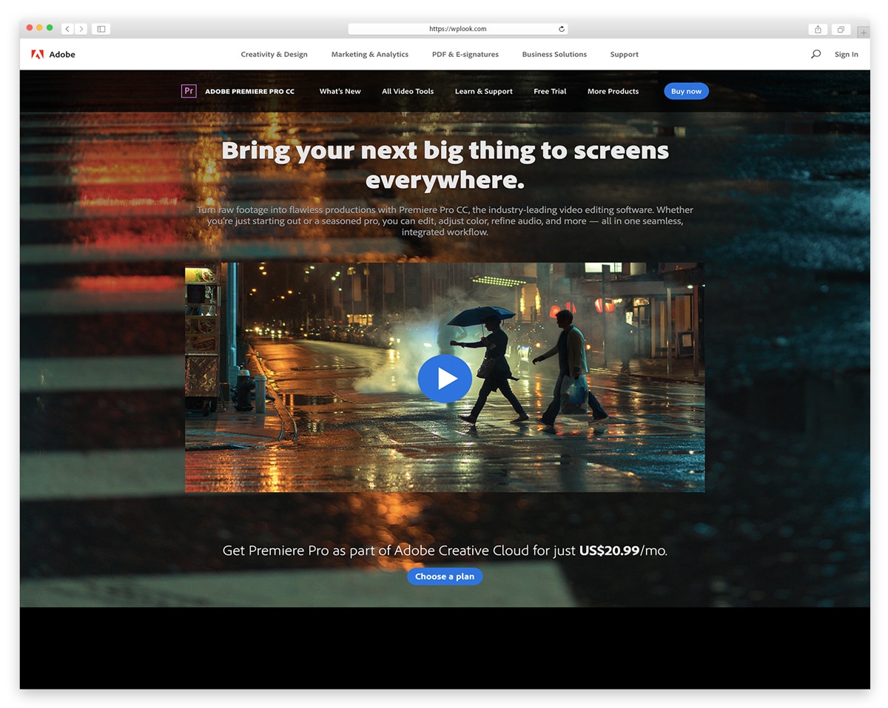Open a new tab plus button
888x708 pixels.
coord(863,32)
